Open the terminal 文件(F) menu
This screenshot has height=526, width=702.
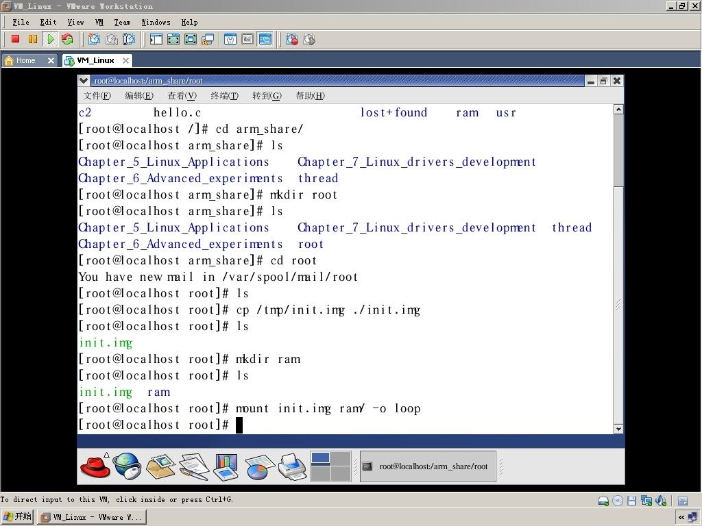97,95
